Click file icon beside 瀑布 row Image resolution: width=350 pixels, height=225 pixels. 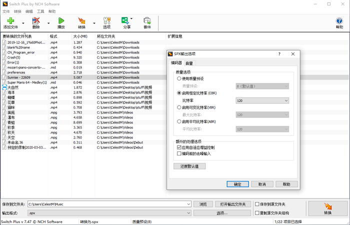click(4, 117)
